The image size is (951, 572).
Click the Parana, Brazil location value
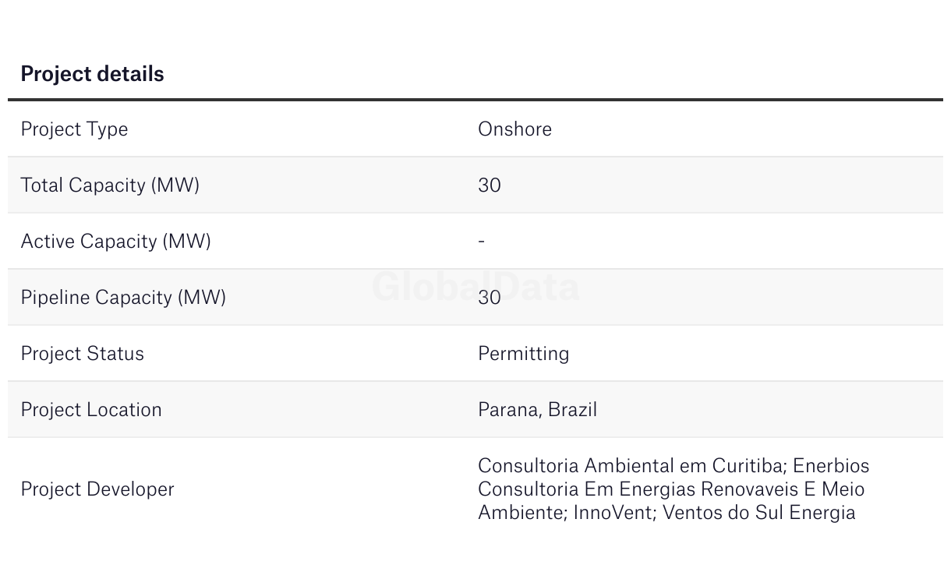tap(537, 410)
